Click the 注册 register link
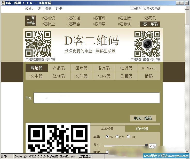 click(x=59, y=9)
